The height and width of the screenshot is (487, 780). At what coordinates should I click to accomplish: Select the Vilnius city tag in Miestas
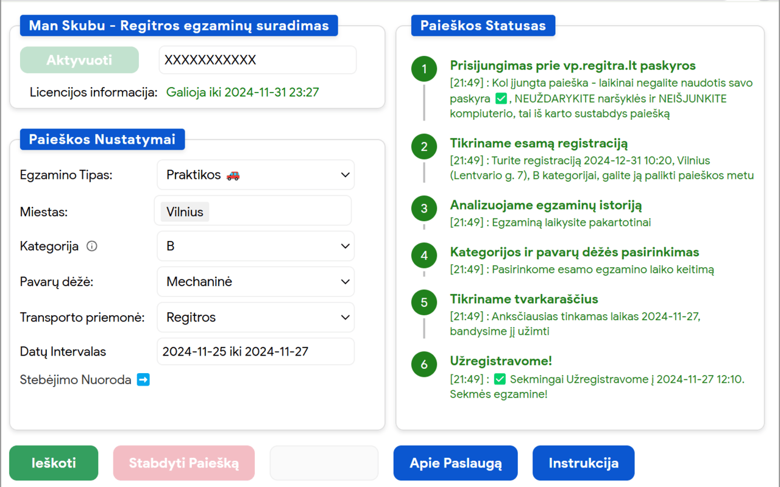(x=185, y=212)
